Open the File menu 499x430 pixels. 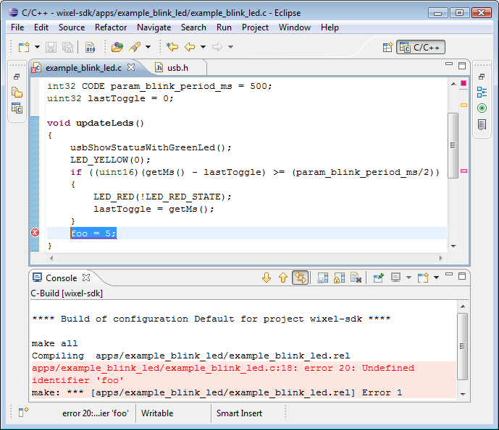[17, 27]
